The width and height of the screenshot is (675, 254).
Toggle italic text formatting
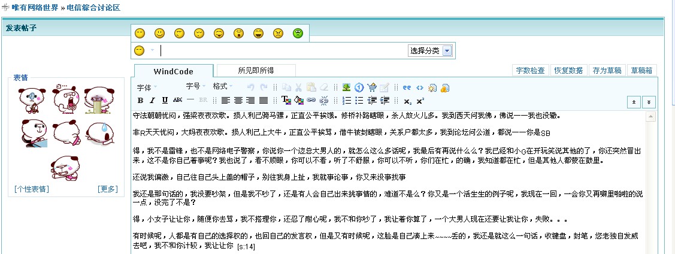point(152,100)
